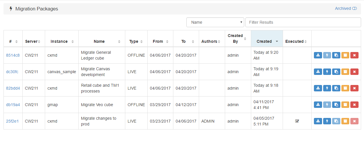
Task: Copy package db19a4
Action: [336, 105]
